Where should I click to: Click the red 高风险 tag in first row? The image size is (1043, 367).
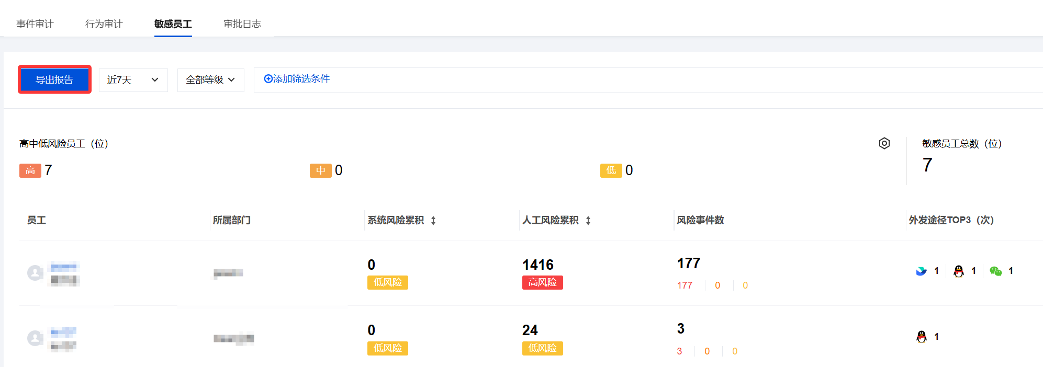(x=542, y=282)
